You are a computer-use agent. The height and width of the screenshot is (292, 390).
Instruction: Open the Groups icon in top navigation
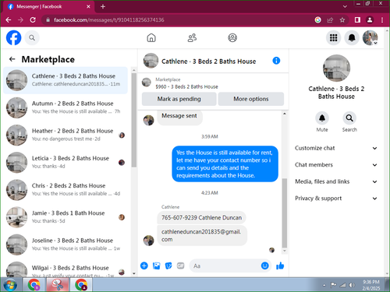point(232,38)
